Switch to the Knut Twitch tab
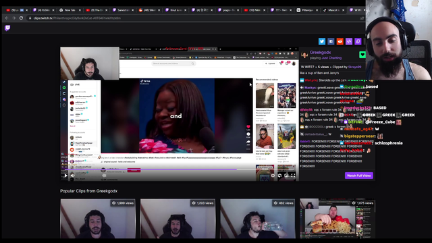This screenshot has width=432, height=243. pos(175,10)
